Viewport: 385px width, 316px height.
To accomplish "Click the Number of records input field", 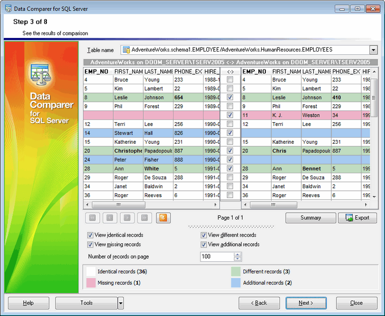I will pos(216,257).
